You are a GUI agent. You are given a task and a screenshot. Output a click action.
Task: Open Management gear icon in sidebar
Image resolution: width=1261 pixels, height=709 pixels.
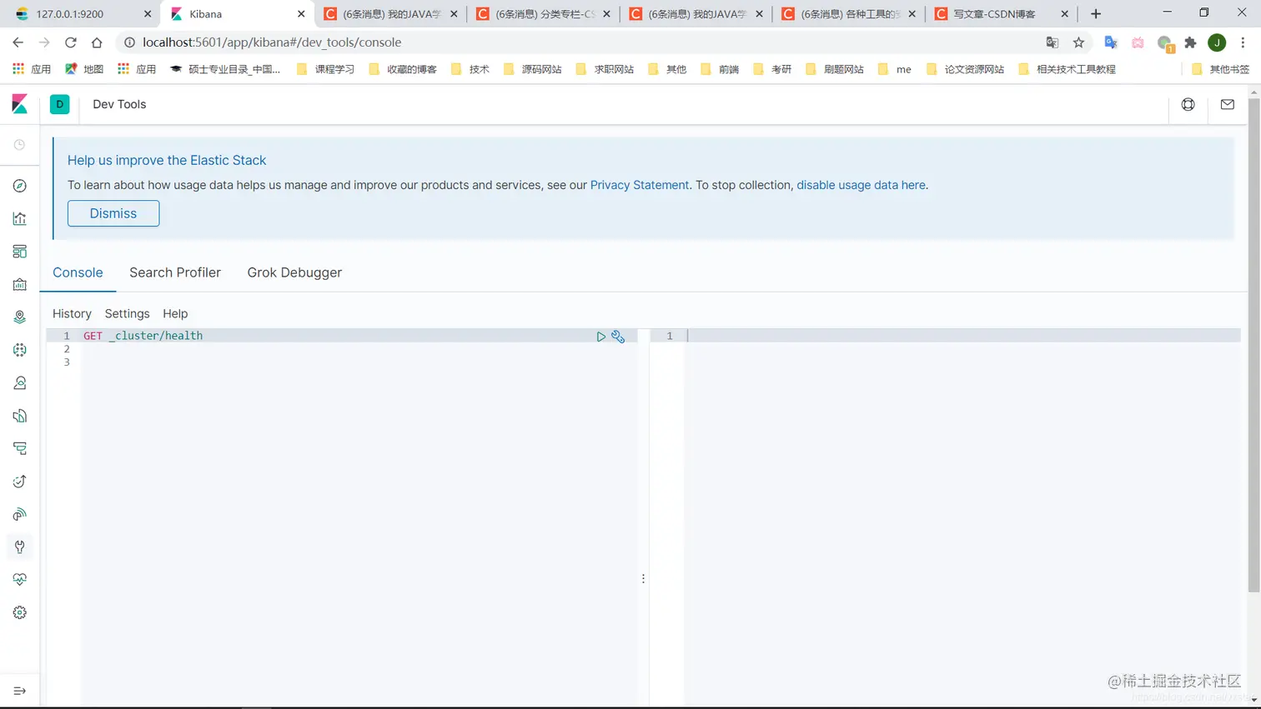pos(20,612)
